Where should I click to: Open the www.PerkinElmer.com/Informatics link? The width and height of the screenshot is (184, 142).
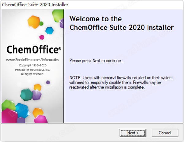[x=32, y=60]
